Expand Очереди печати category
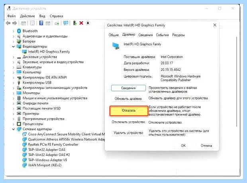The height and width of the screenshot is (183, 247). pos(14,103)
